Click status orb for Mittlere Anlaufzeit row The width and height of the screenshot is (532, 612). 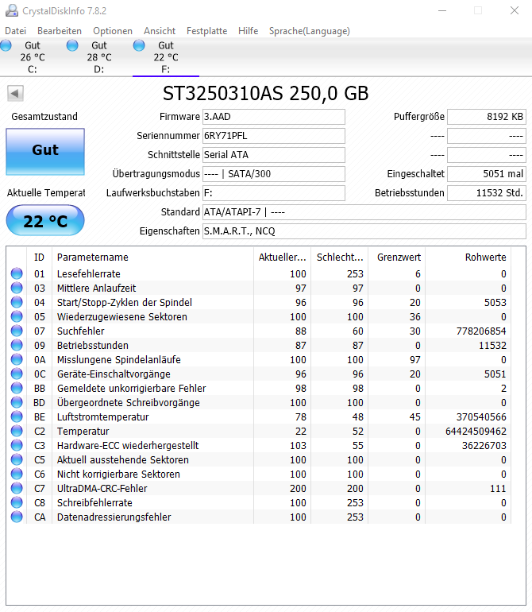17,288
